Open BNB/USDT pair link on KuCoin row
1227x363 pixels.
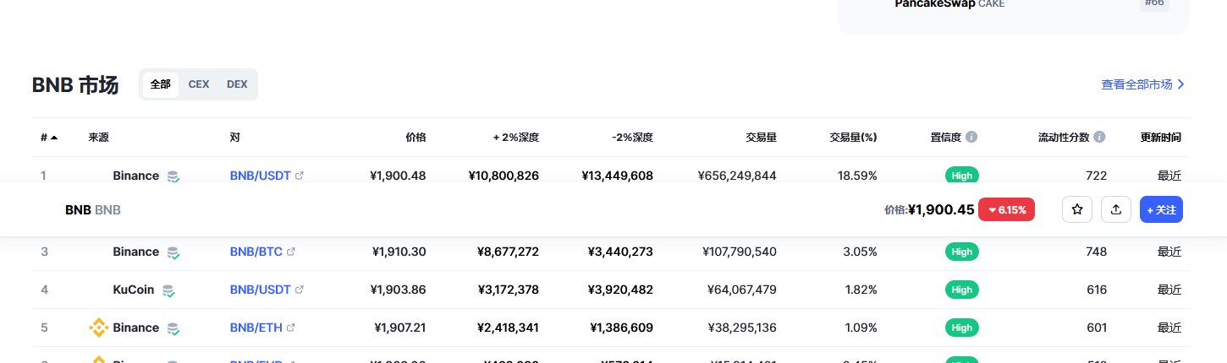[260, 290]
